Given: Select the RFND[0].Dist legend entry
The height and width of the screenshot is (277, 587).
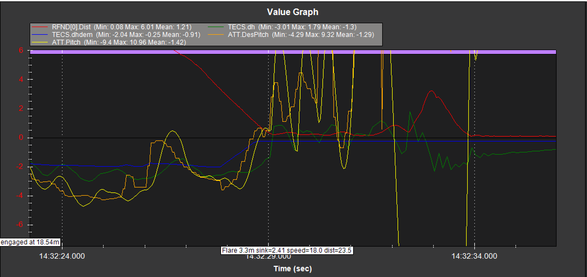Looking at the screenshot, I should 121,27.
